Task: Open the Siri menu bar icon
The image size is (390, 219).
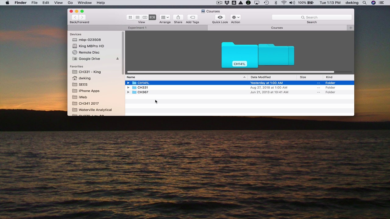Action: pos(374,3)
